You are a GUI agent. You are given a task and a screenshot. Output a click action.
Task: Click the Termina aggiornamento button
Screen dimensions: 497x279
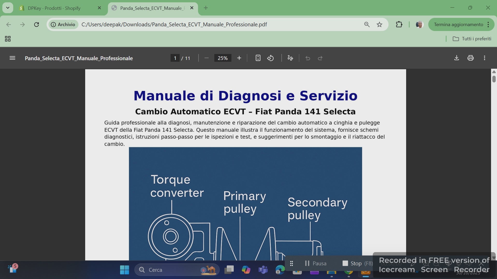pyautogui.click(x=458, y=25)
